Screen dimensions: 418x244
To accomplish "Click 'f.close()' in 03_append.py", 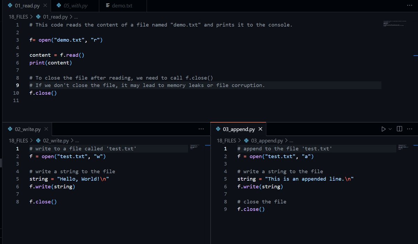I will click(251, 209).
